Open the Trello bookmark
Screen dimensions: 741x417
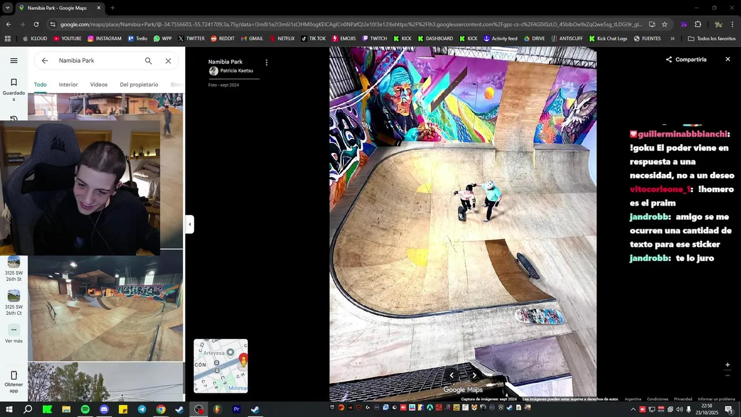[137, 39]
